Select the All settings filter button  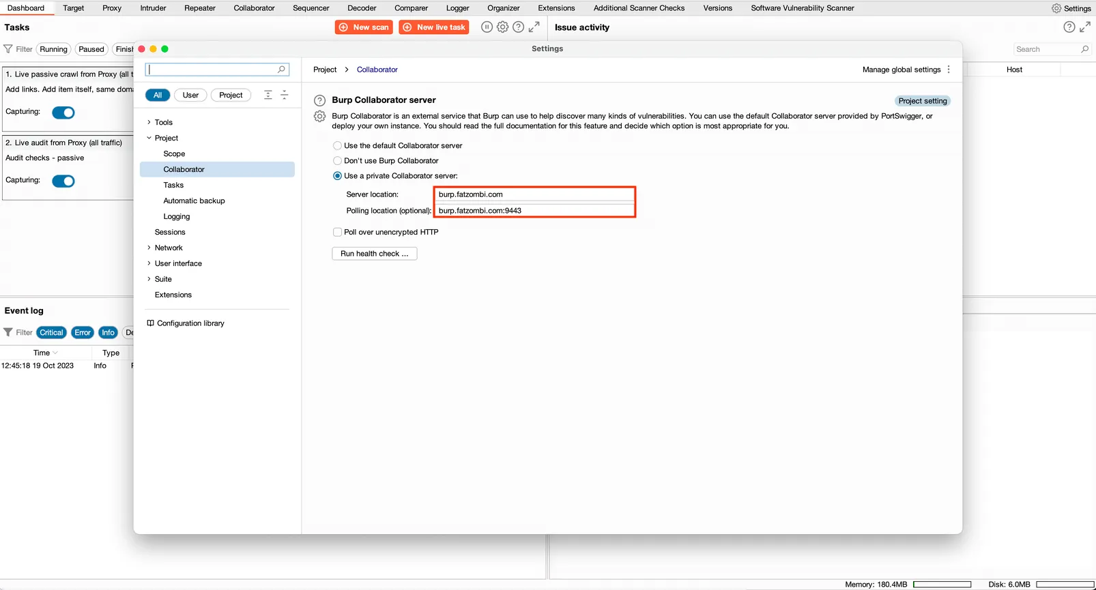point(158,95)
